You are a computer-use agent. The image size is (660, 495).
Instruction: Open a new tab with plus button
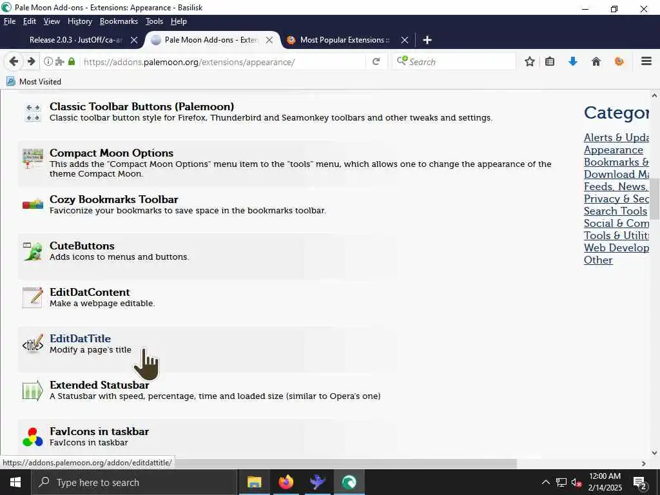click(427, 39)
